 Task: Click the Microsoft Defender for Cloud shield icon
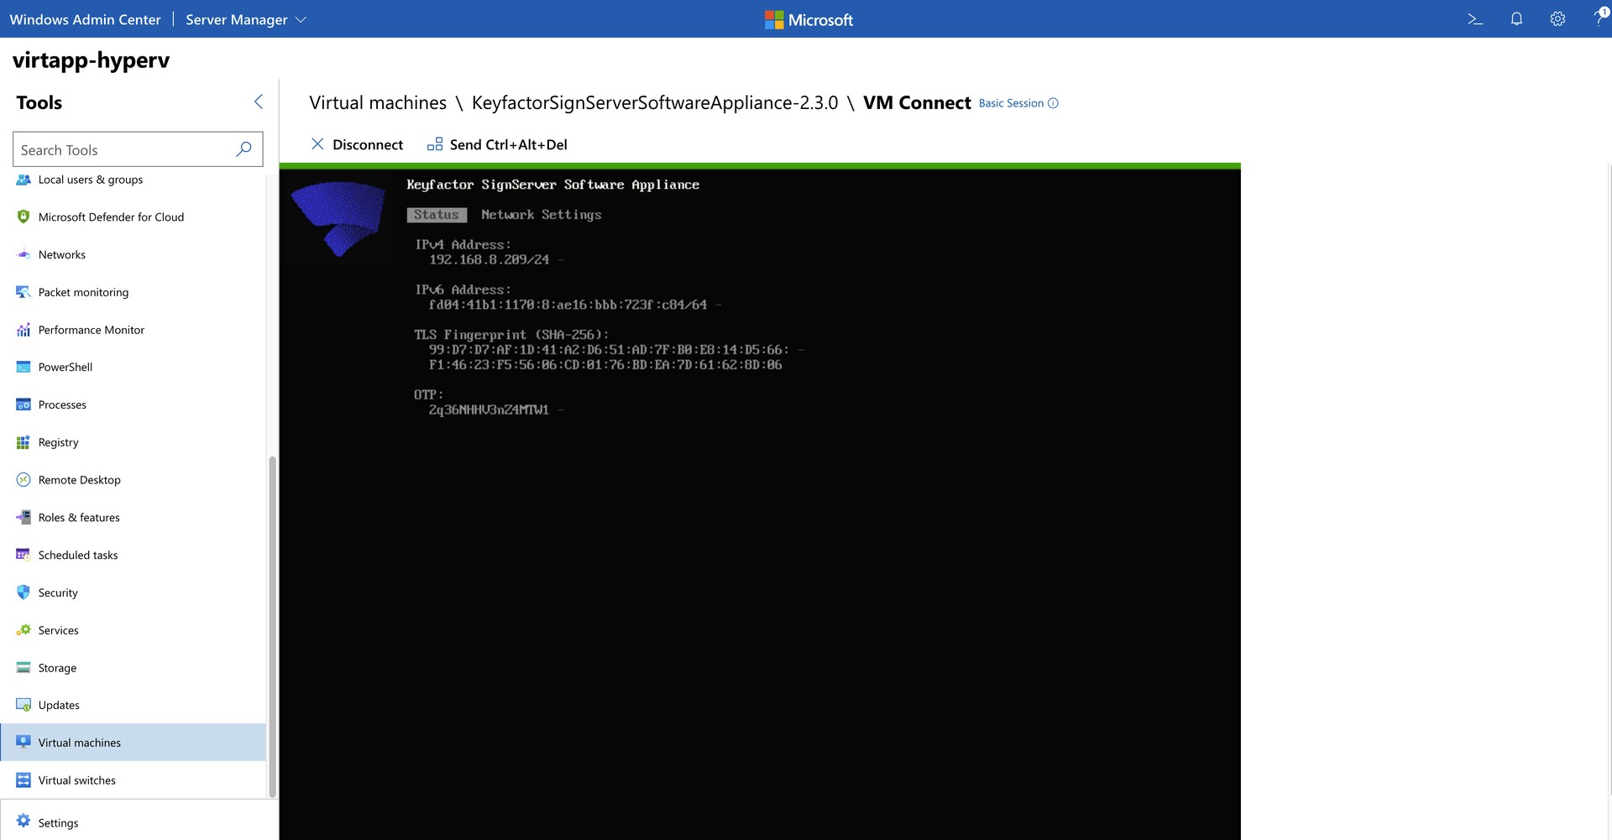(24, 217)
